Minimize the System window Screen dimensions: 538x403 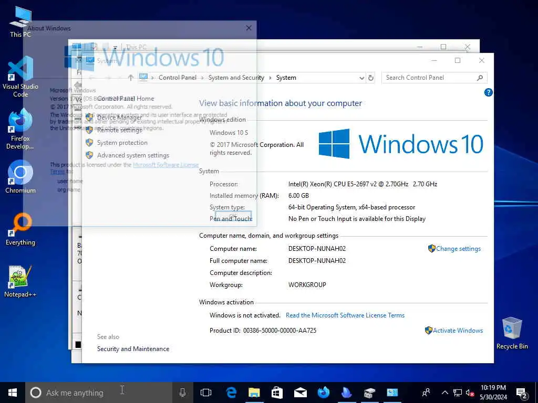(434, 61)
